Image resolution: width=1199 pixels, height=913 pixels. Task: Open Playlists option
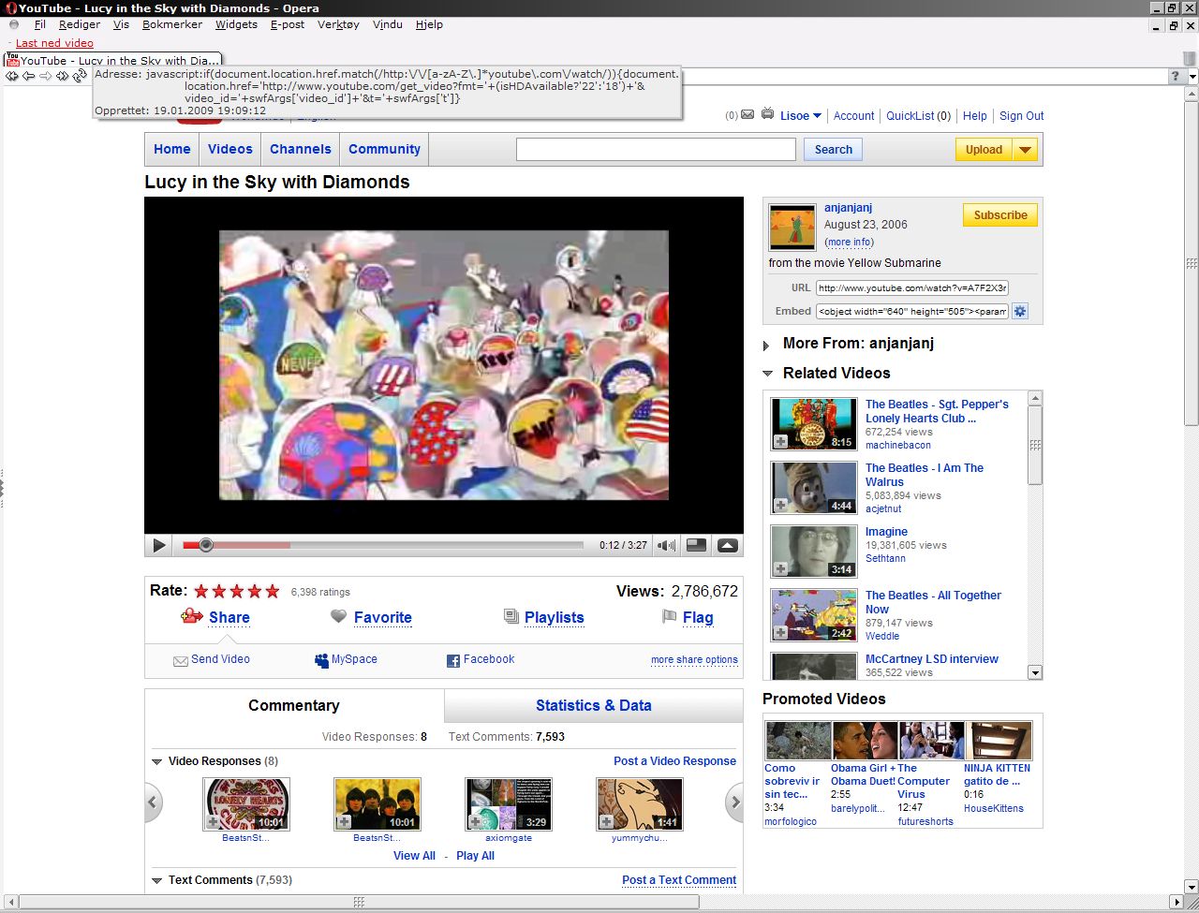[x=544, y=617]
